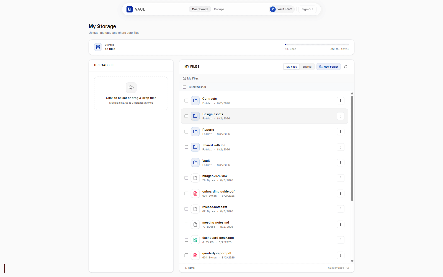Click the Sign Out button

click(307, 9)
